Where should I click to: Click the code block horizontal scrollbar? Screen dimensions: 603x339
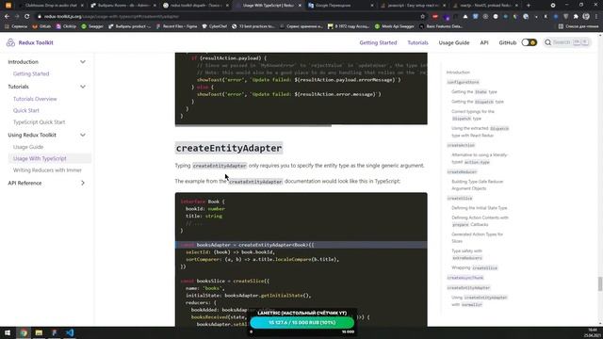click(x=253, y=125)
